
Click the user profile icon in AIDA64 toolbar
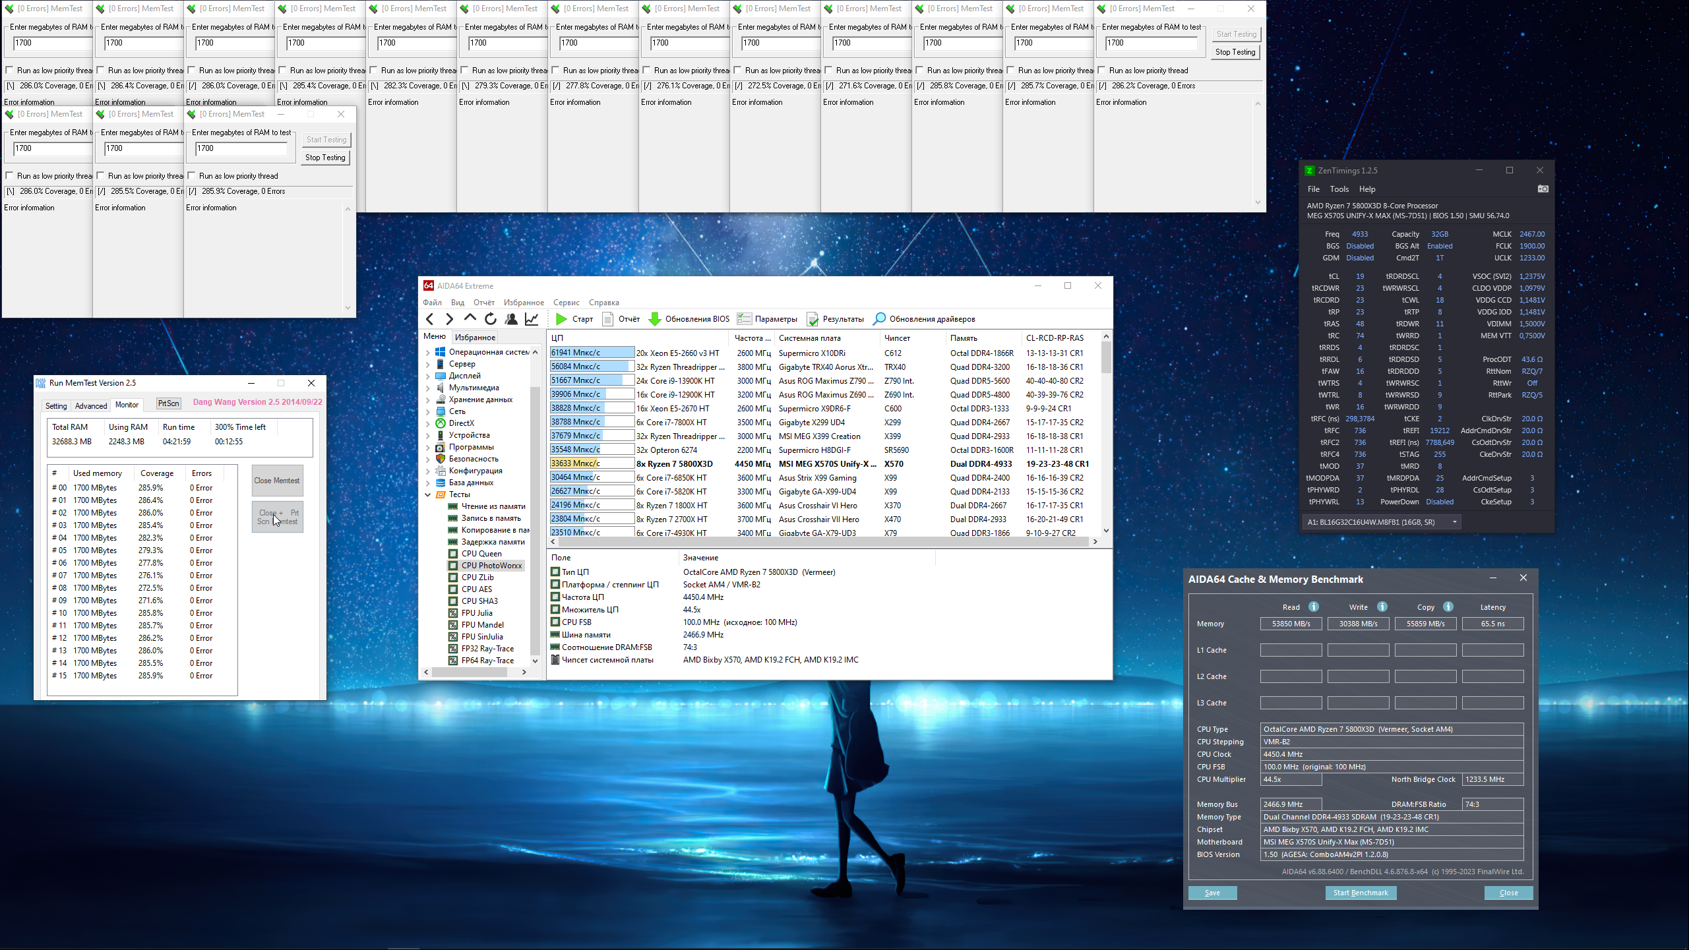[x=511, y=319]
